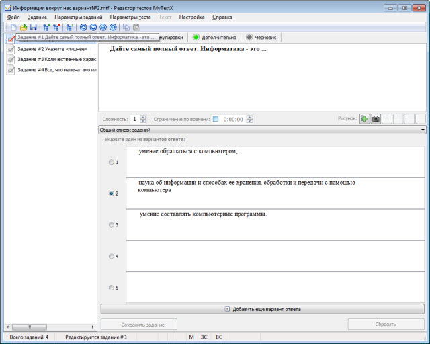The width and height of the screenshot is (430, 344).
Task: Click the Save floppy disk icon
Action: pyautogui.click(x=33, y=28)
